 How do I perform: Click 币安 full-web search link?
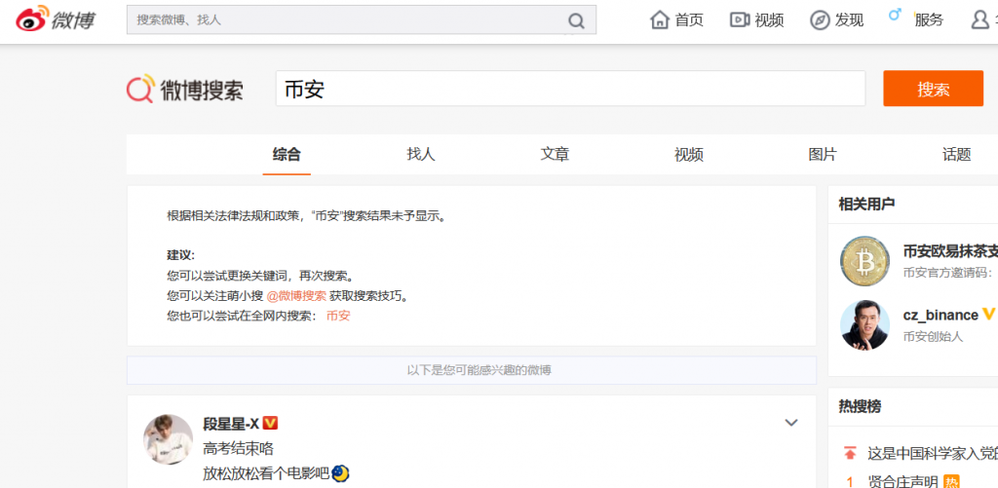tap(338, 316)
